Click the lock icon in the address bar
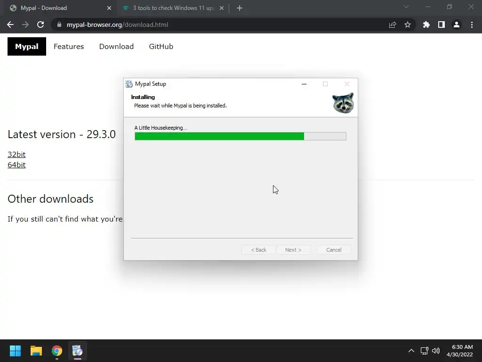This screenshot has width=482, height=362. [x=59, y=25]
